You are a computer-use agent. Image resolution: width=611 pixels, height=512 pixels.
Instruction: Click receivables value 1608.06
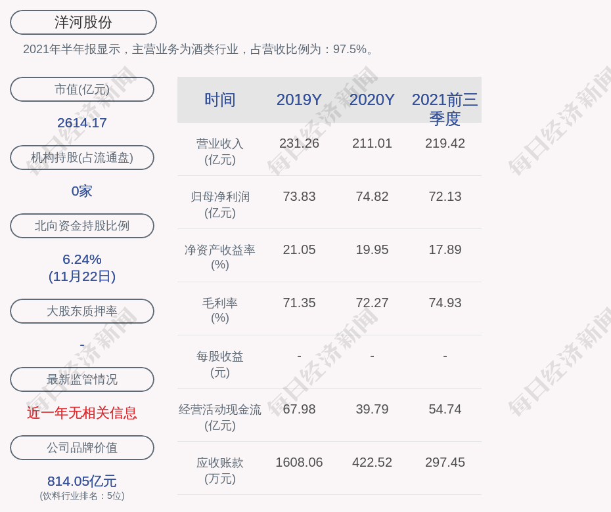click(x=299, y=463)
